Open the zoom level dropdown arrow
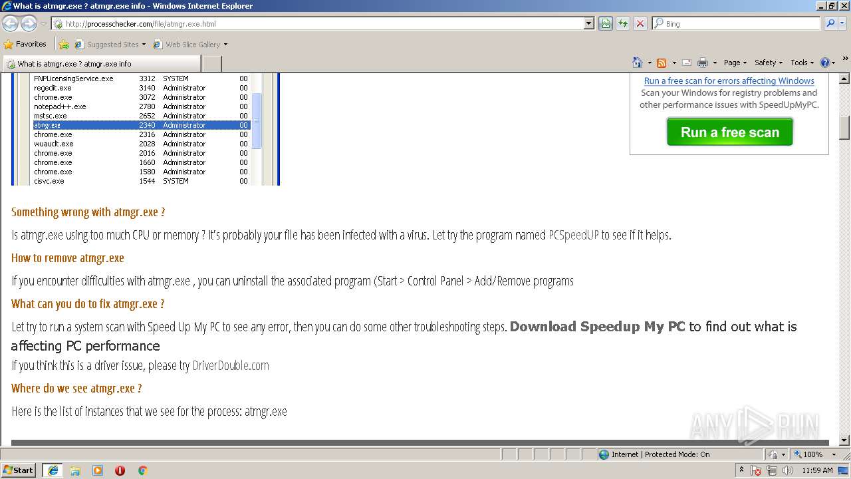Screen dimensions: 851x479 click(834, 454)
